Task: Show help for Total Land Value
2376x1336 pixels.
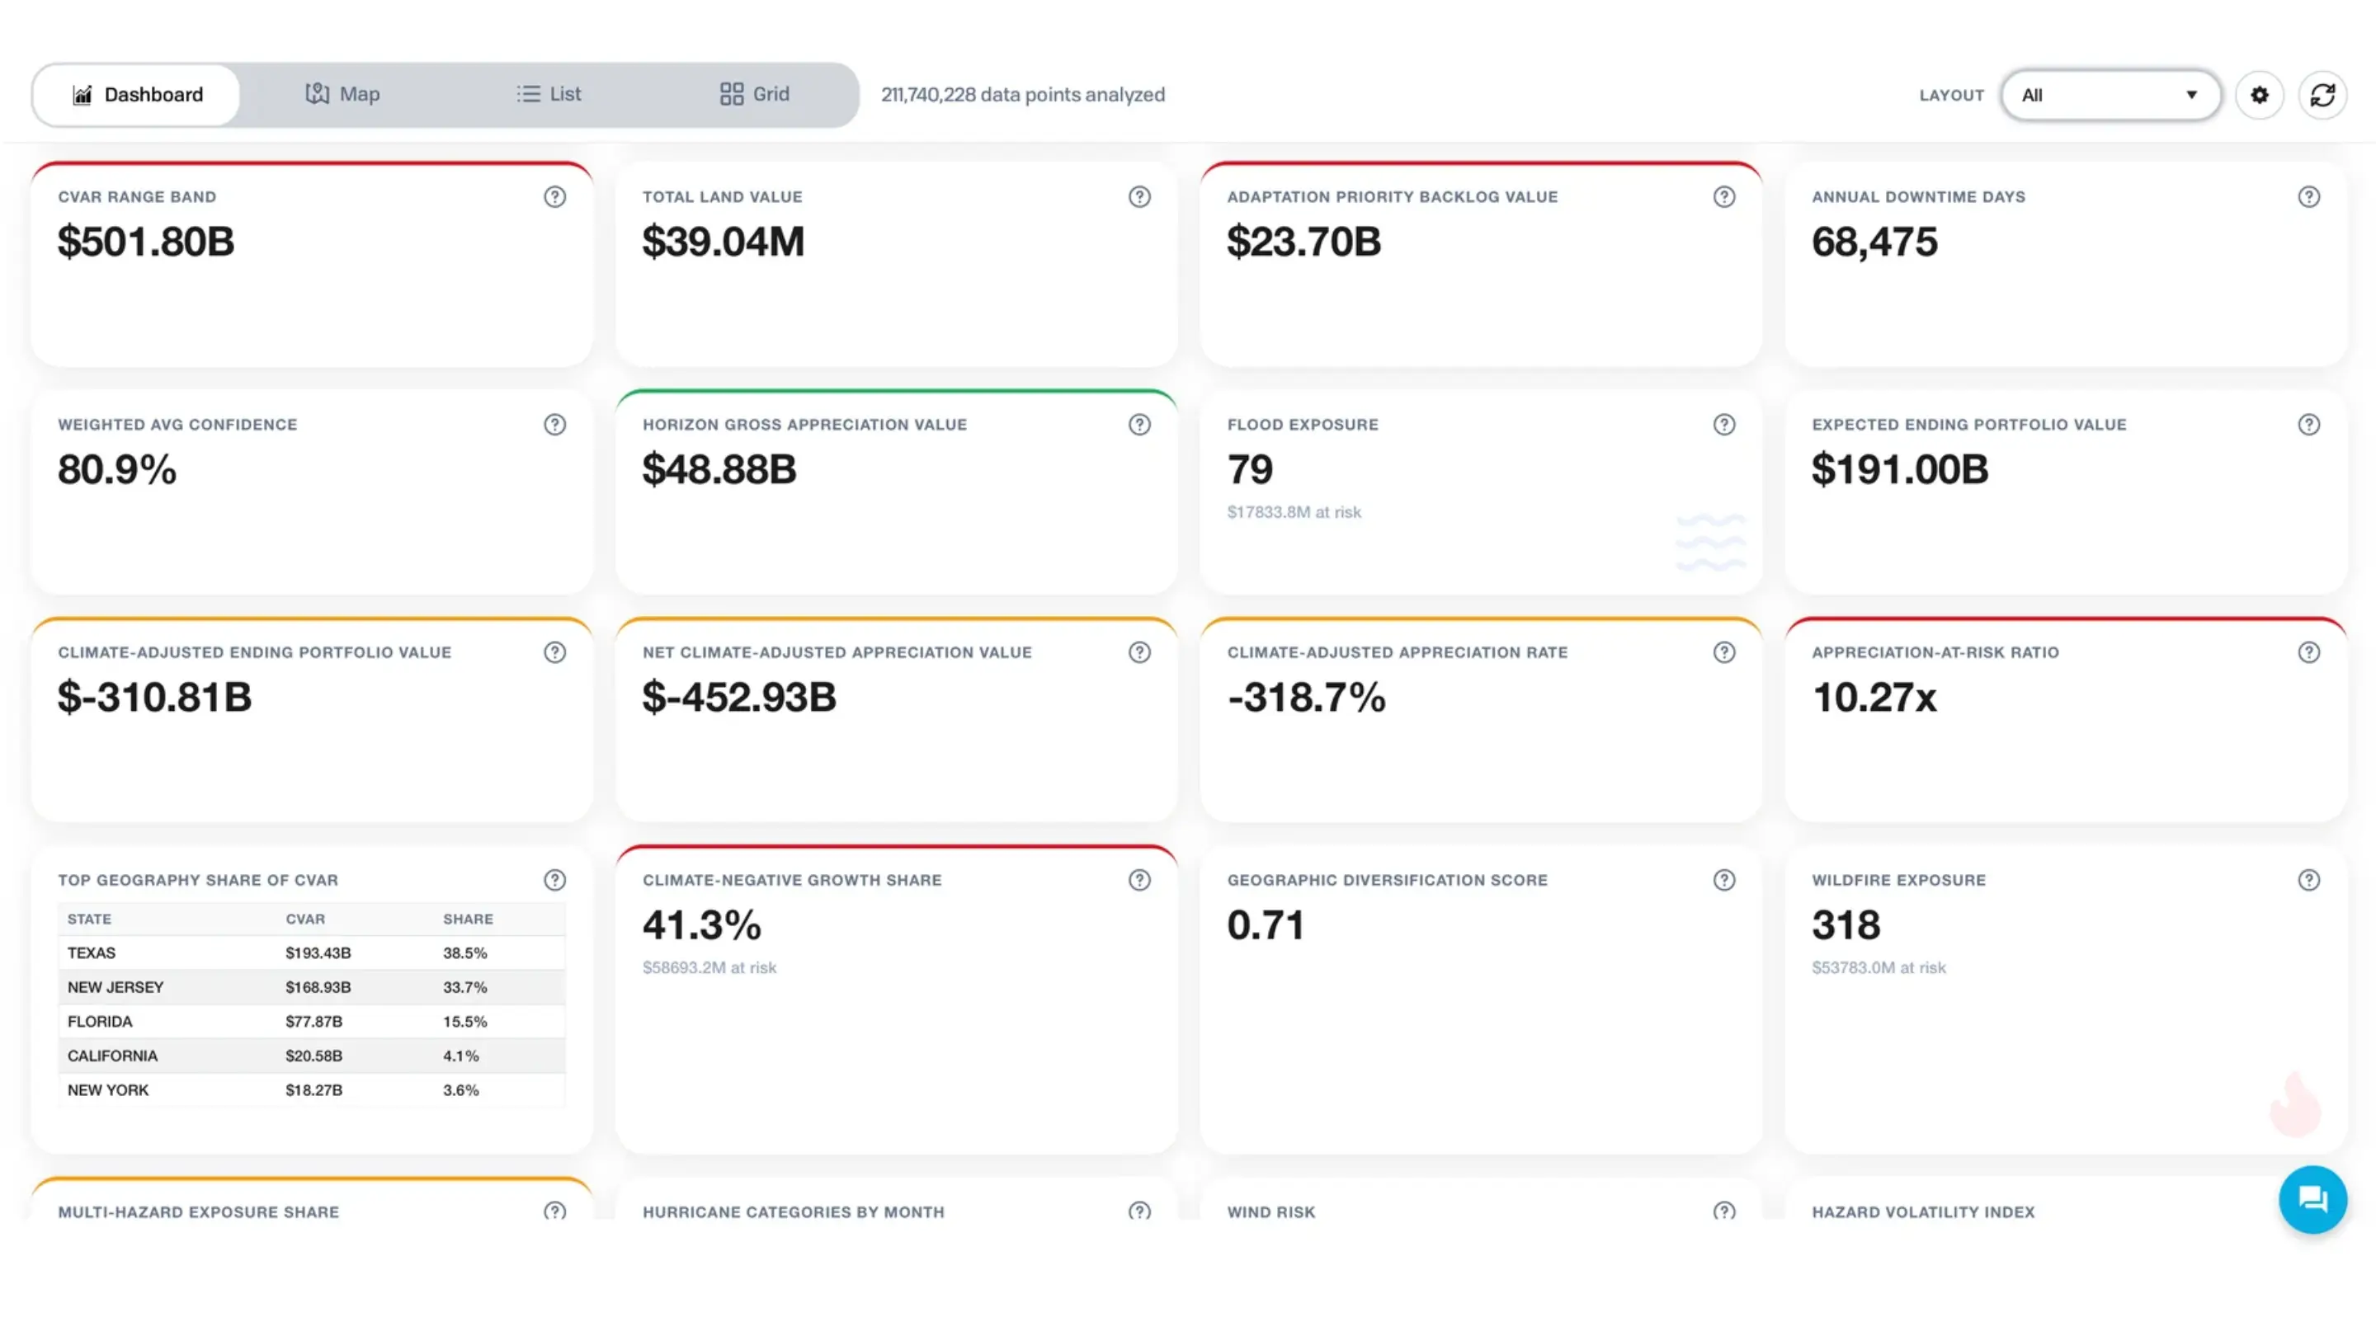Action: pyautogui.click(x=1139, y=196)
